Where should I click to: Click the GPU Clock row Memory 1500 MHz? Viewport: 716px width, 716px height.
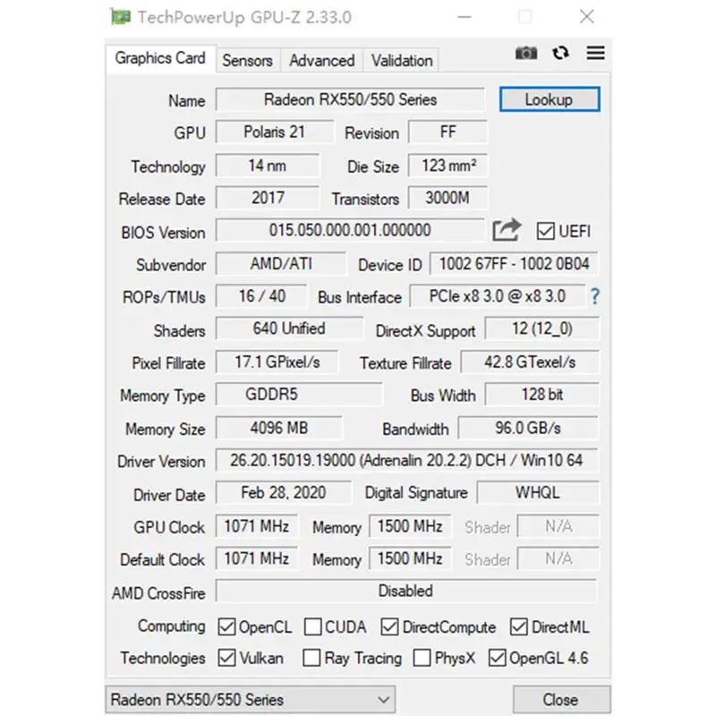[410, 526]
